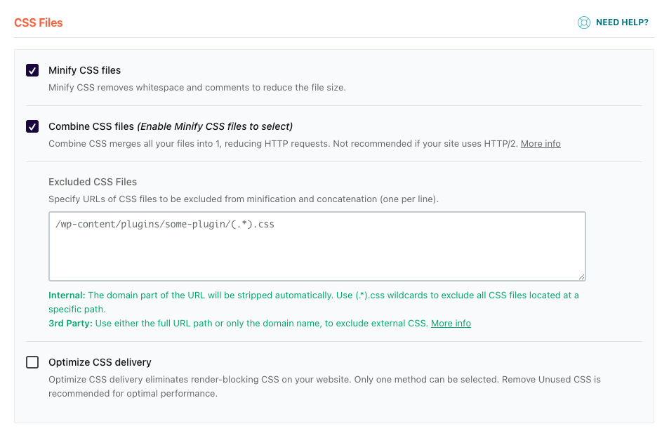The width and height of the screenshot is (669, 438).
Task: Click the textarea resize handle corner
Action: [581, 277]
